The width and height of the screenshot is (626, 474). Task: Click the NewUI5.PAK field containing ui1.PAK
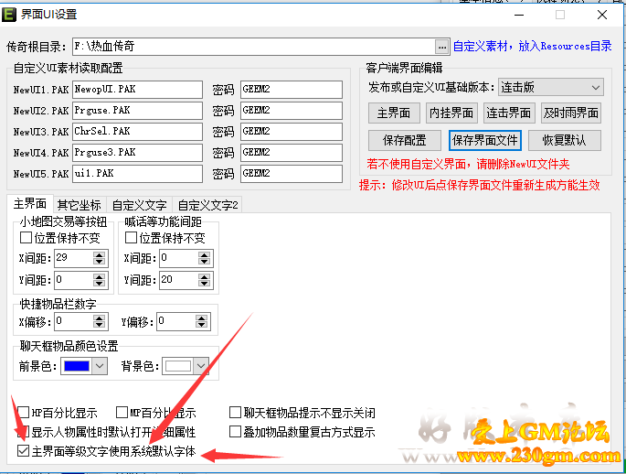click(137, 174)
